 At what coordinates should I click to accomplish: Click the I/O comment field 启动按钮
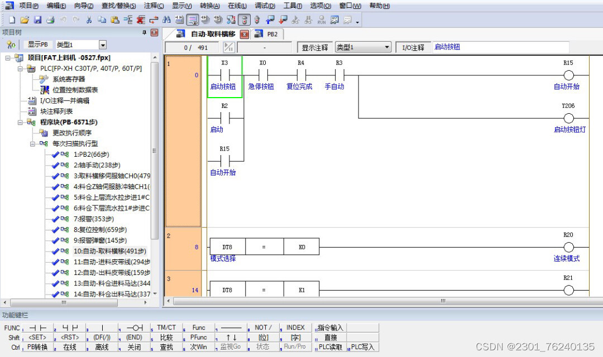click(x=501, y=47)
